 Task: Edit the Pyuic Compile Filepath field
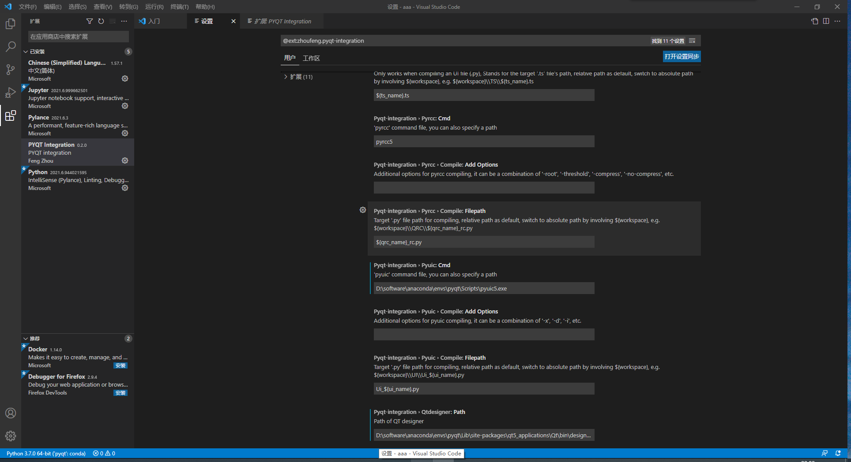tap(484, 389)
